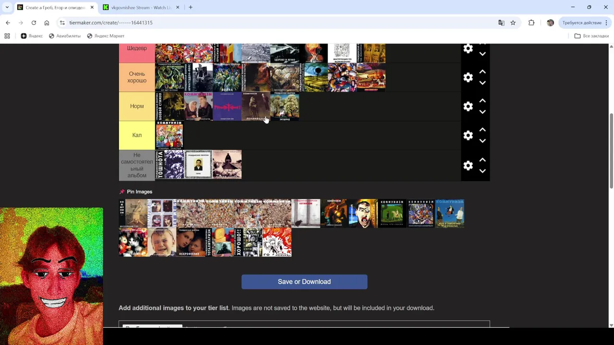Move the Очень хорошо tier up
614x345 pixels.
pos(483,72)
